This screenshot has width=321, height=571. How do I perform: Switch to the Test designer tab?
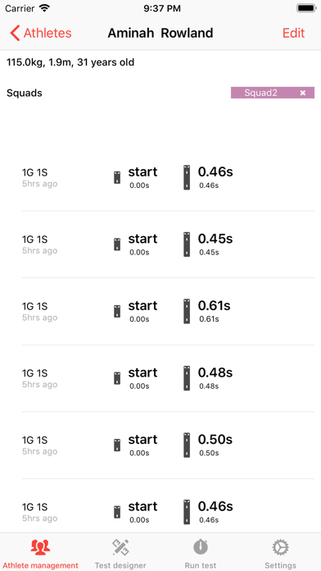(x=120, y=552)
